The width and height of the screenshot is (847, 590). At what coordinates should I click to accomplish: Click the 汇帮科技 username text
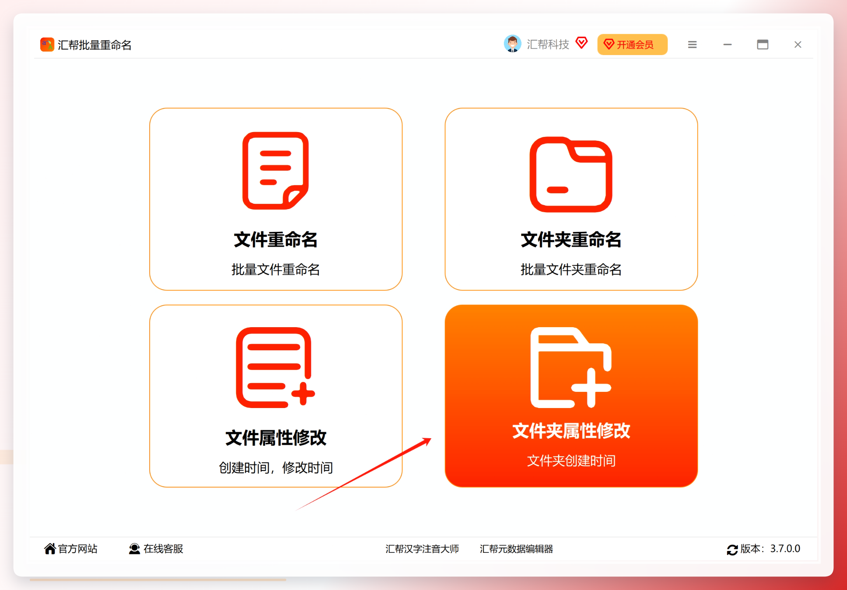548,44
